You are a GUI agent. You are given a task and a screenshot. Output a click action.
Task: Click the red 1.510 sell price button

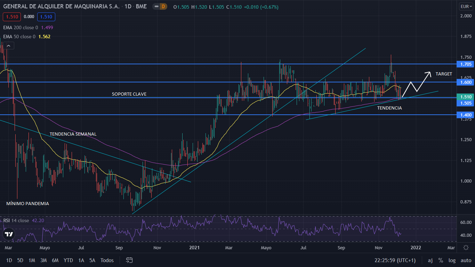coord(12,16)
